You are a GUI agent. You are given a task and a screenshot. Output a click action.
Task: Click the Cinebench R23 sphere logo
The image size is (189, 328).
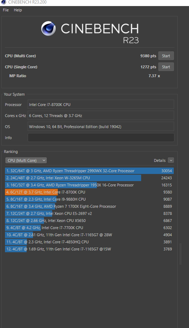(48, 28)
